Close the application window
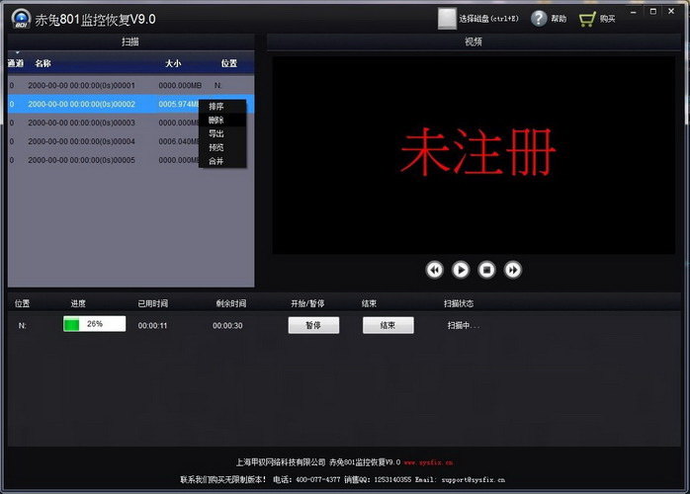 coord(671,12)
